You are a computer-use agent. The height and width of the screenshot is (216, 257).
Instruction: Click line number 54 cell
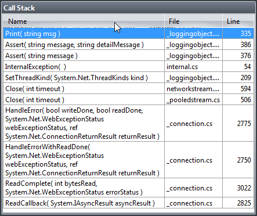[238, 67]
